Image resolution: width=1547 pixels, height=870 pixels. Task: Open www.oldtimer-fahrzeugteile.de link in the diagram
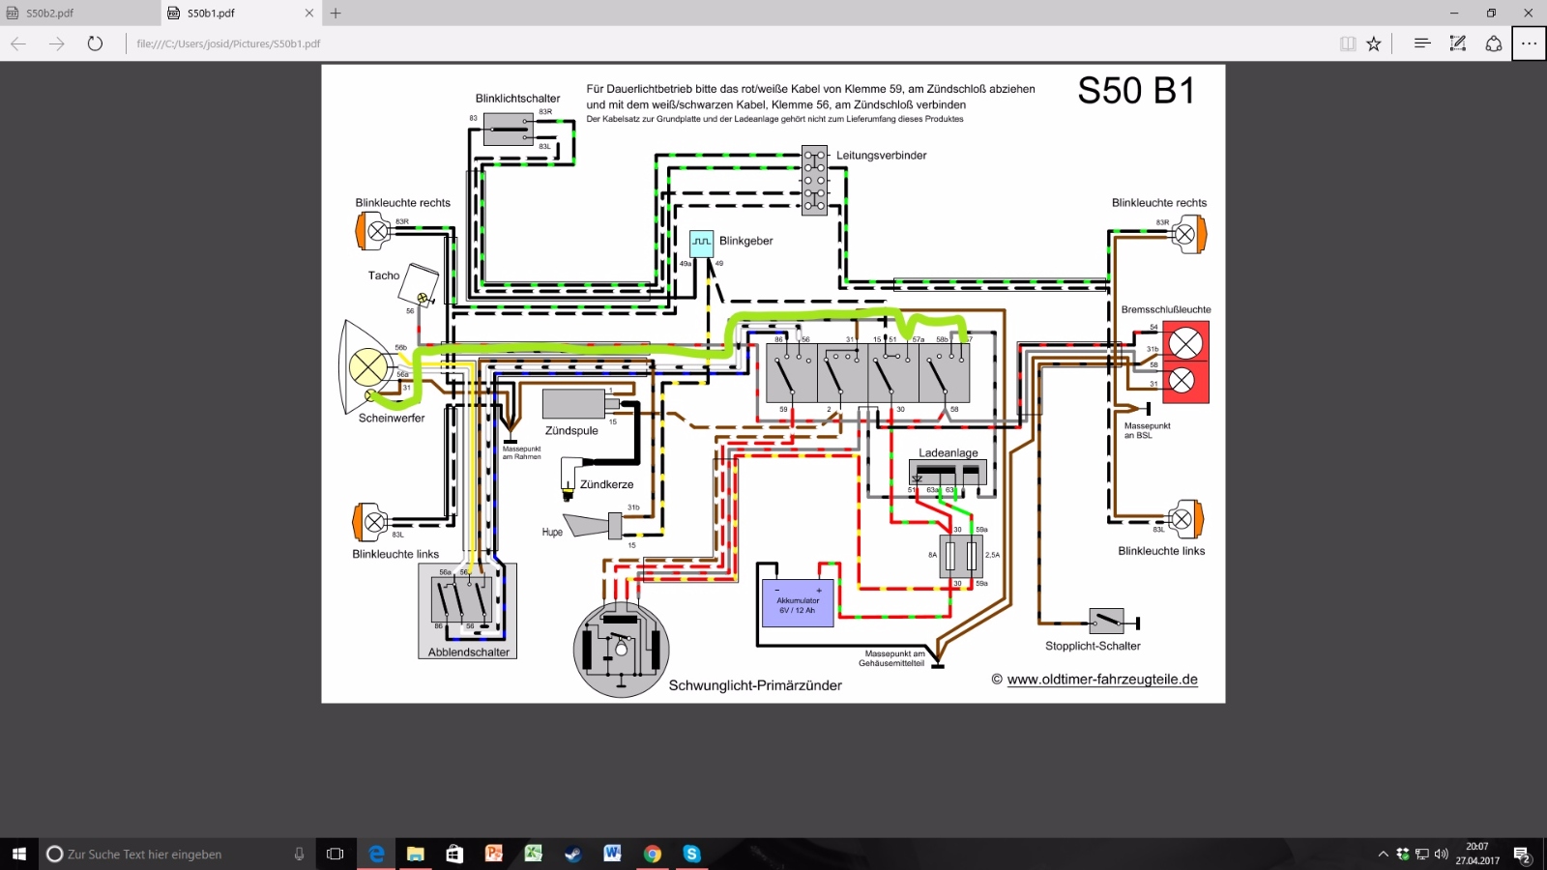pyautogui.click(x=1102, y=680)
